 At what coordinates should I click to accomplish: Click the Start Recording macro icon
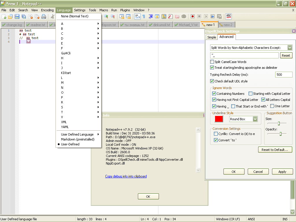193,16
